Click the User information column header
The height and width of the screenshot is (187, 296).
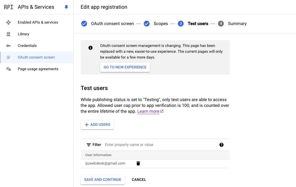tap(98, 155)
